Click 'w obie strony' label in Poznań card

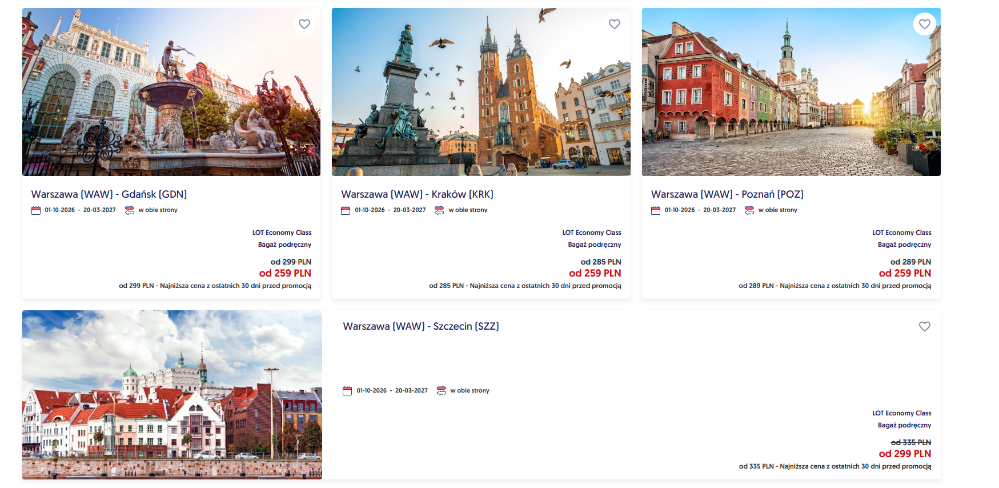click(x=778, y=210)
